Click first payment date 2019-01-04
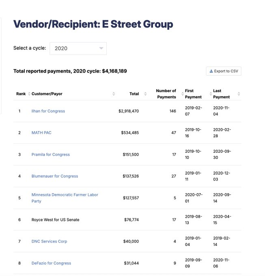 (x=193, y=241)
